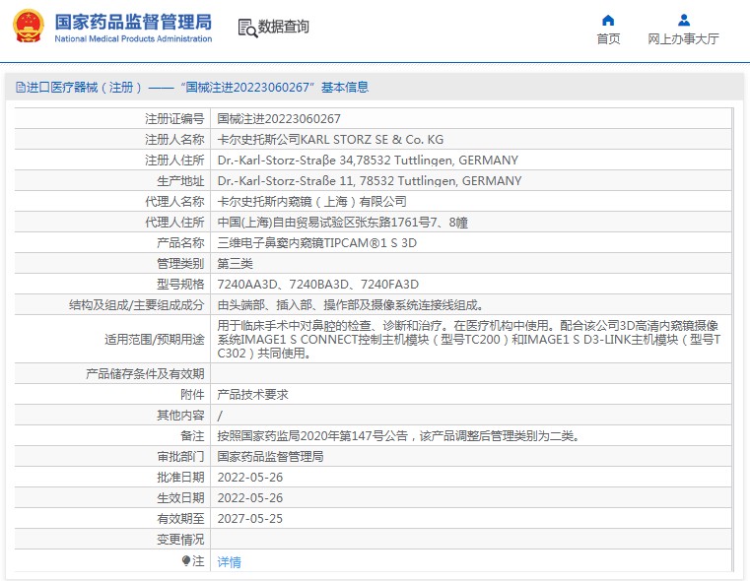Click the 数据查询 magnifier document icon
This screenshot has height=581, width=750.
(246, 27)
